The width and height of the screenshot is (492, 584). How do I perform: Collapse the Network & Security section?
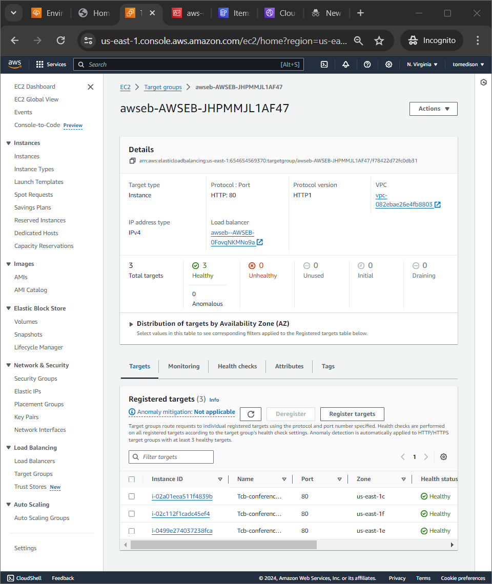coord(9,365)
